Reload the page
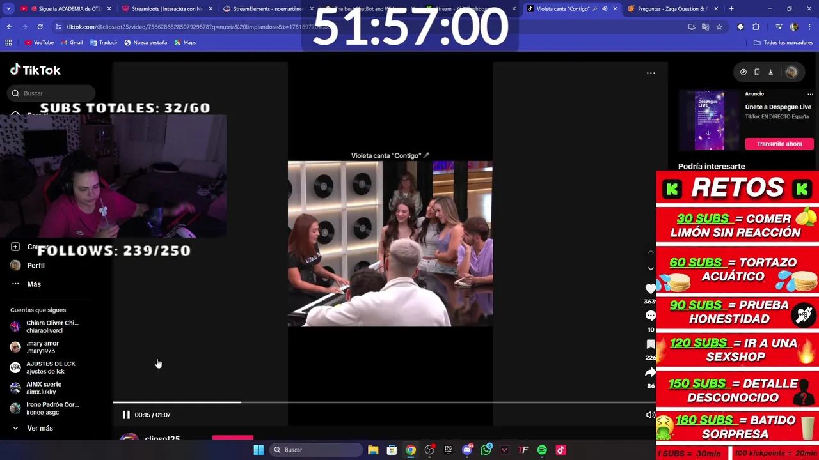Screen dimensions: 819x460 [x=40, y=27]
